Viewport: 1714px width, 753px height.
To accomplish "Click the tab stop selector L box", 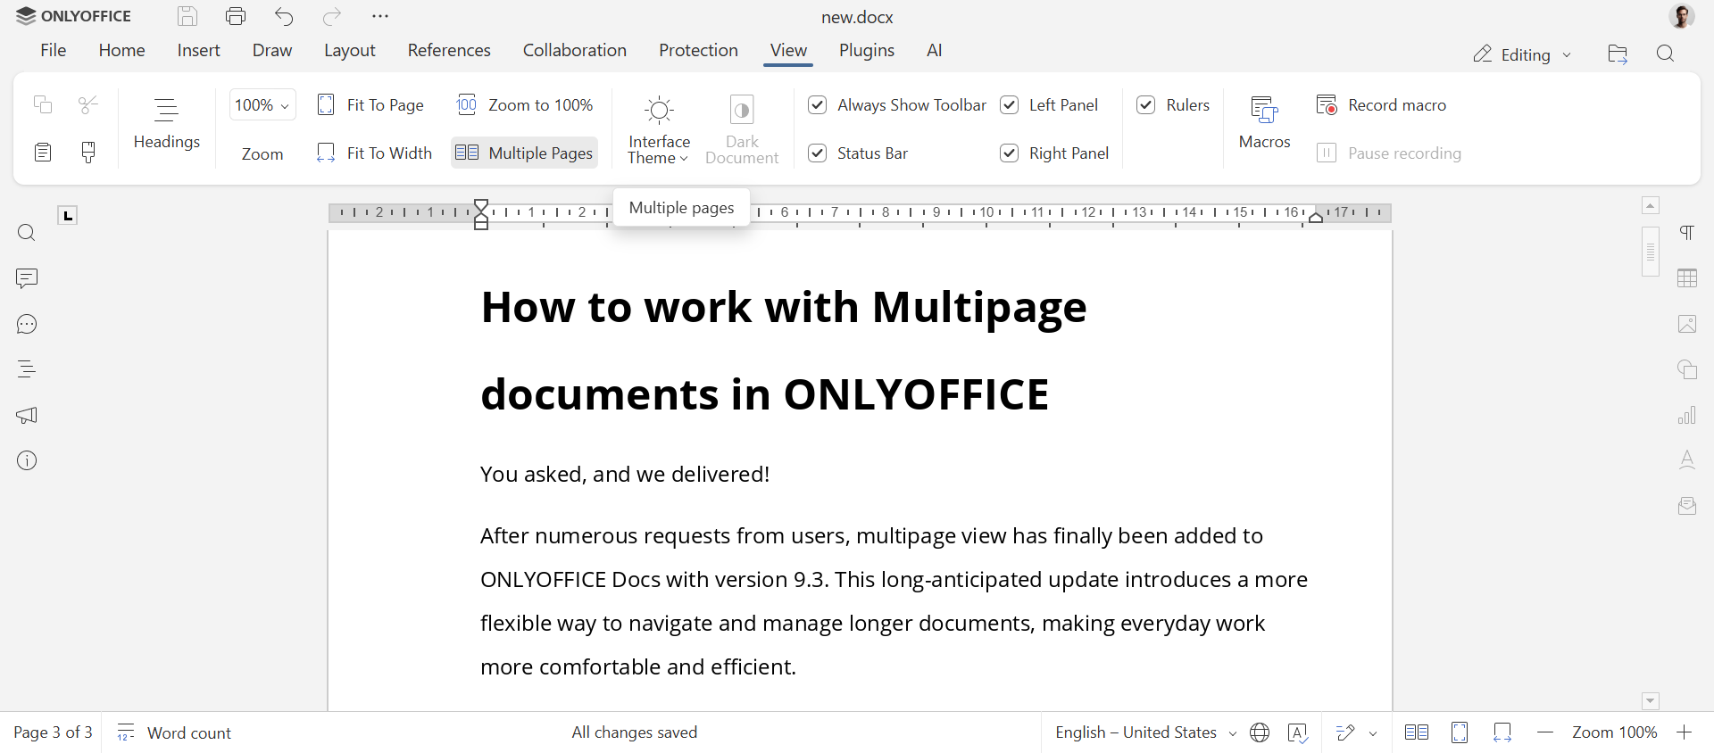I will [x=68, y=215].
